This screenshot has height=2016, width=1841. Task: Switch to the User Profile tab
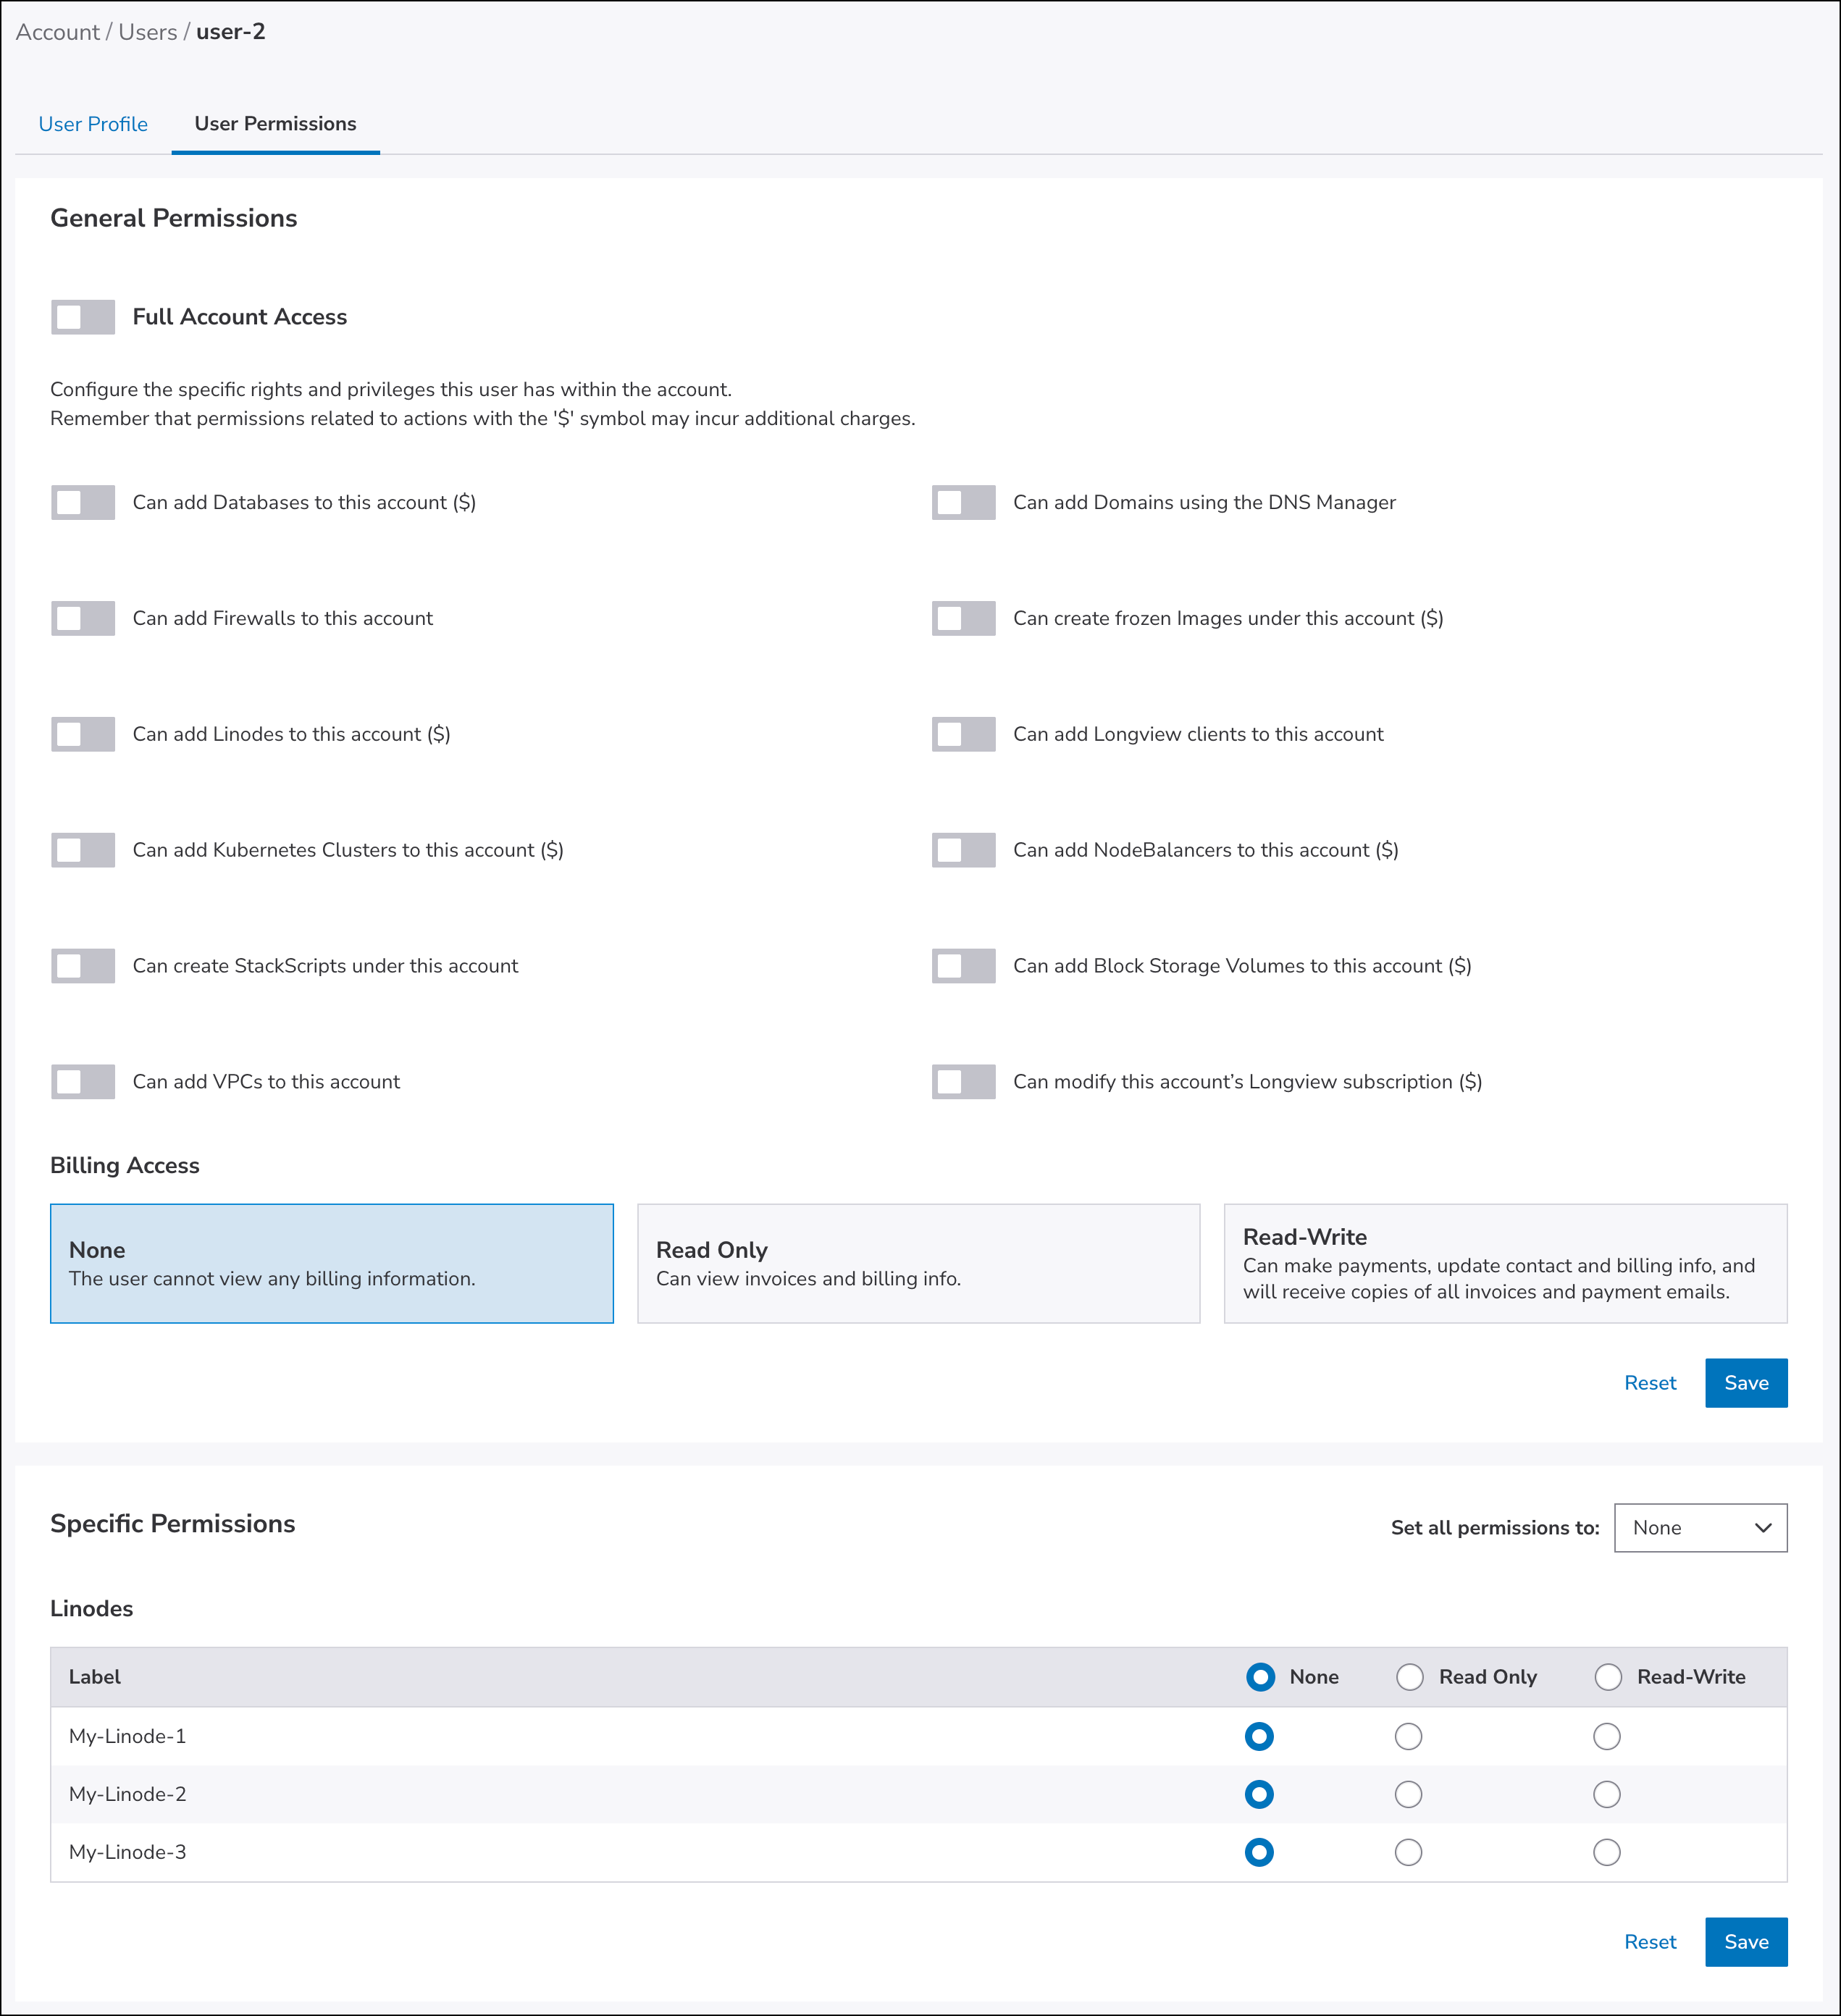[93, 124]
